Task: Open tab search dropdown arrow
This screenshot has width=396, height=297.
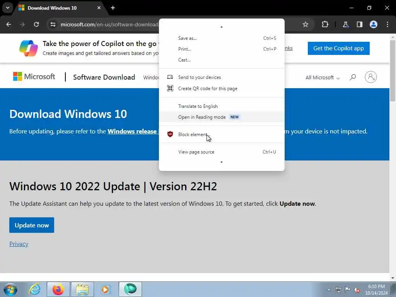Action: point(8,8)
